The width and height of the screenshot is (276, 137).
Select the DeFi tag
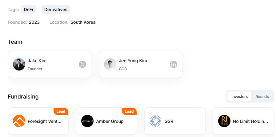29,10
